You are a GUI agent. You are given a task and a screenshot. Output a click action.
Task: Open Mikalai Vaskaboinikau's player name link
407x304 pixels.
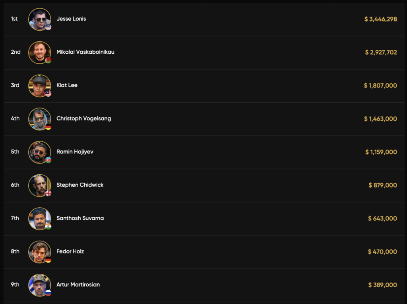pos(85,52)
